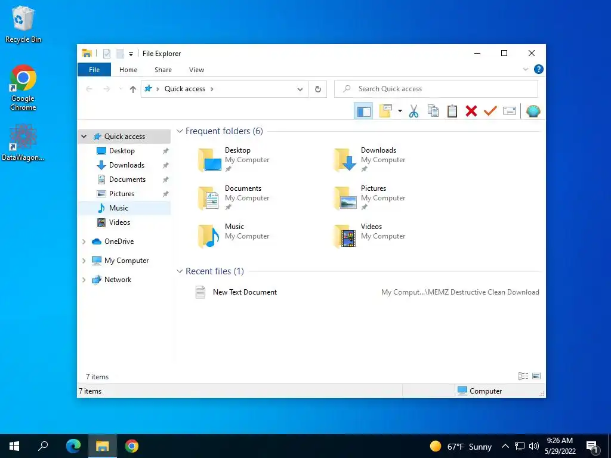
Task: Open the Help question mark icon
Action: pyautogui.click(x=539, y=69)
